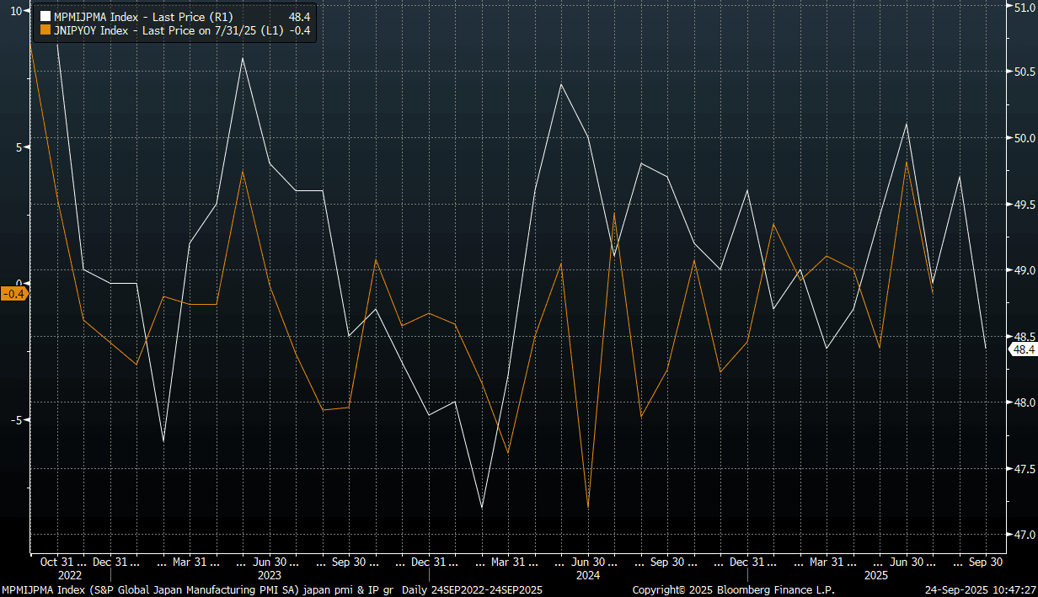The width and height of the screenshot is (1038, 597).
Task: Click the 50.0 right axis label
Action: point(1025,138)
